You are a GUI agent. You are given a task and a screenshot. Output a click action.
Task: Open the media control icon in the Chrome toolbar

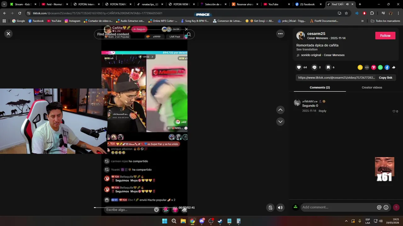click(x=383, y=13)
